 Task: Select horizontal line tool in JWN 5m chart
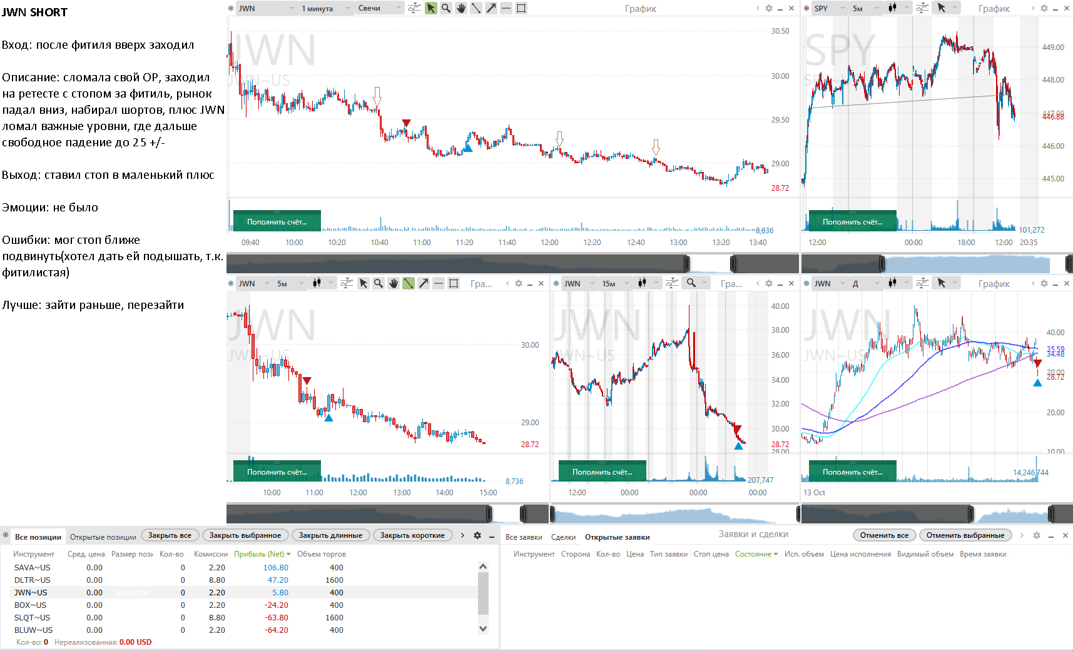pyautogui.click(x=439, y=283)
